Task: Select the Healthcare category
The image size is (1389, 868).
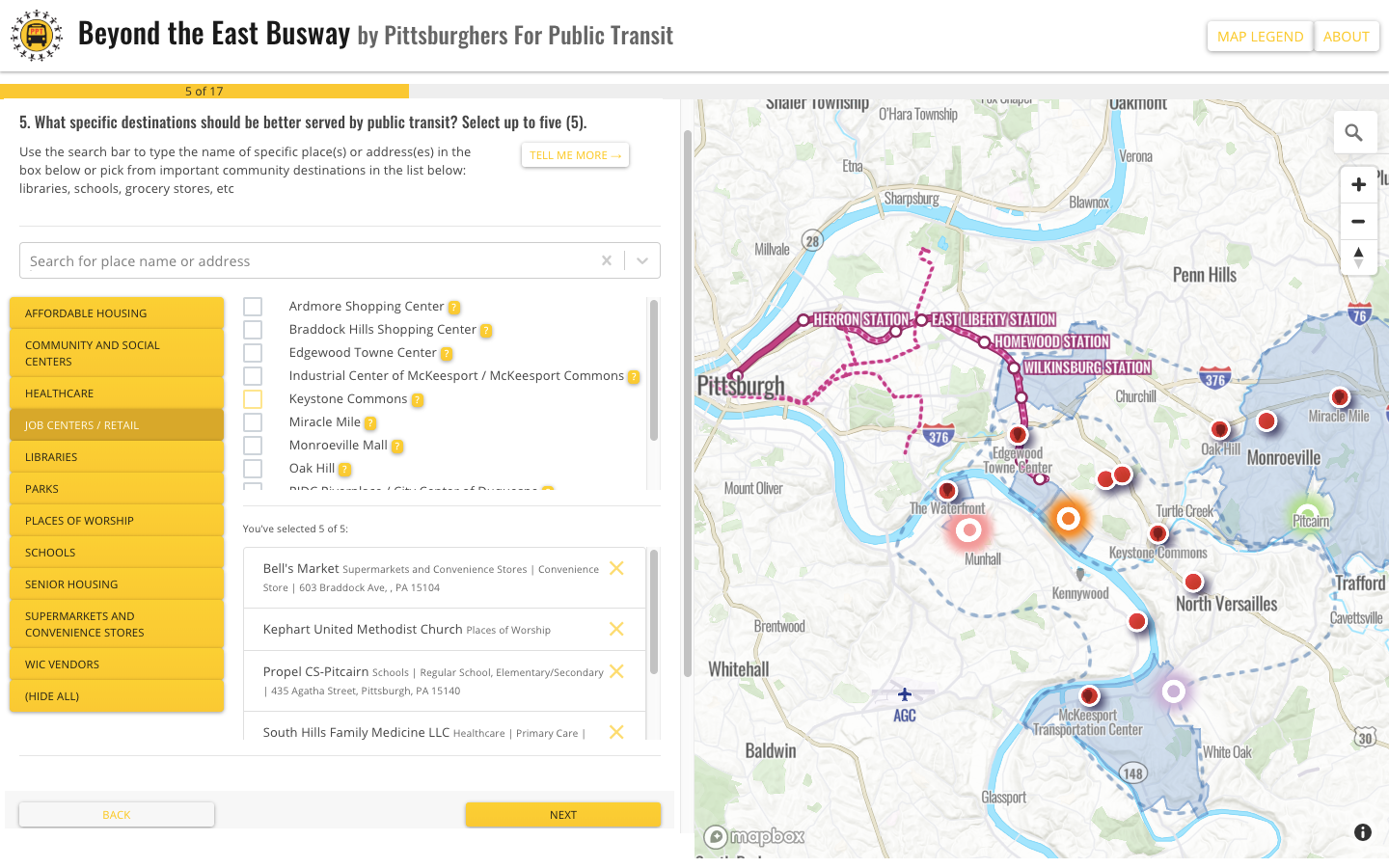Action: pos(117,393)
